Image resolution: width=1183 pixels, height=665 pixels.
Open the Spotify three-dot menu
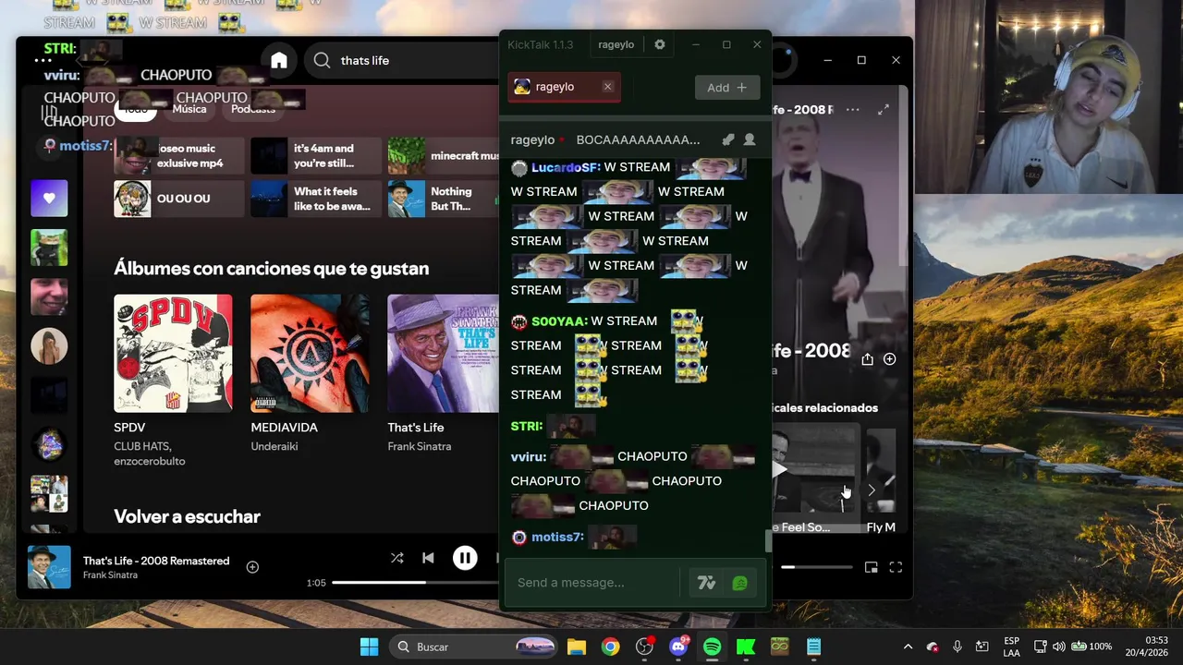[43, 60]
